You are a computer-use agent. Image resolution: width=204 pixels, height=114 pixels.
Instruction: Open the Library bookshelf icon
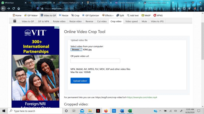(179, 9)
